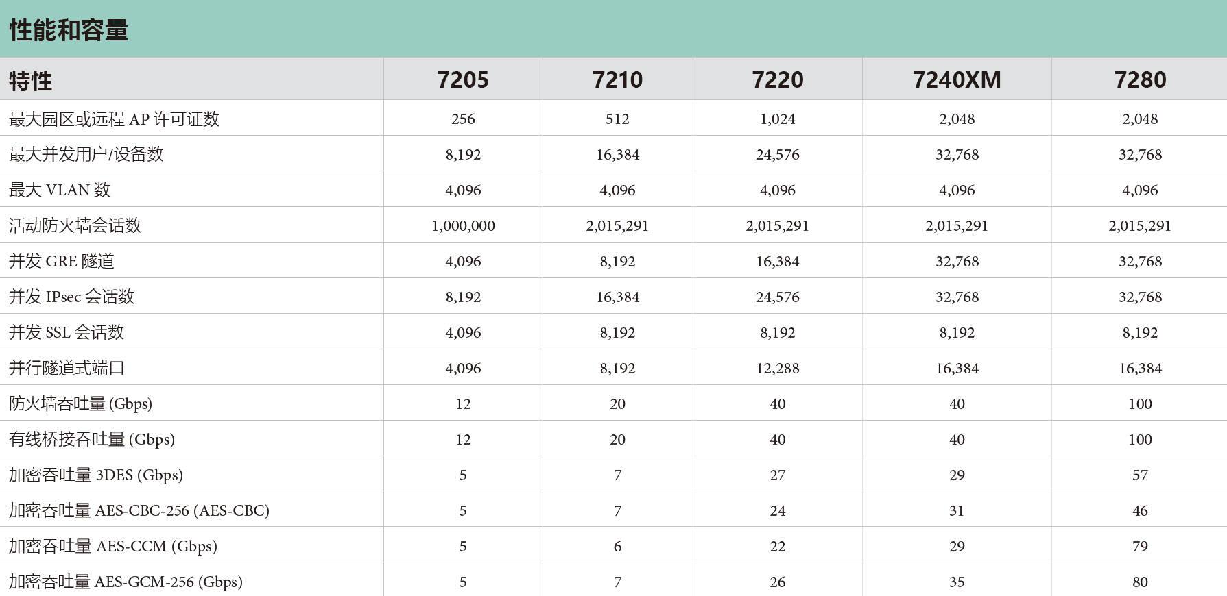Click 46 in the AES-CBC-256 row

pos(1140,511)
